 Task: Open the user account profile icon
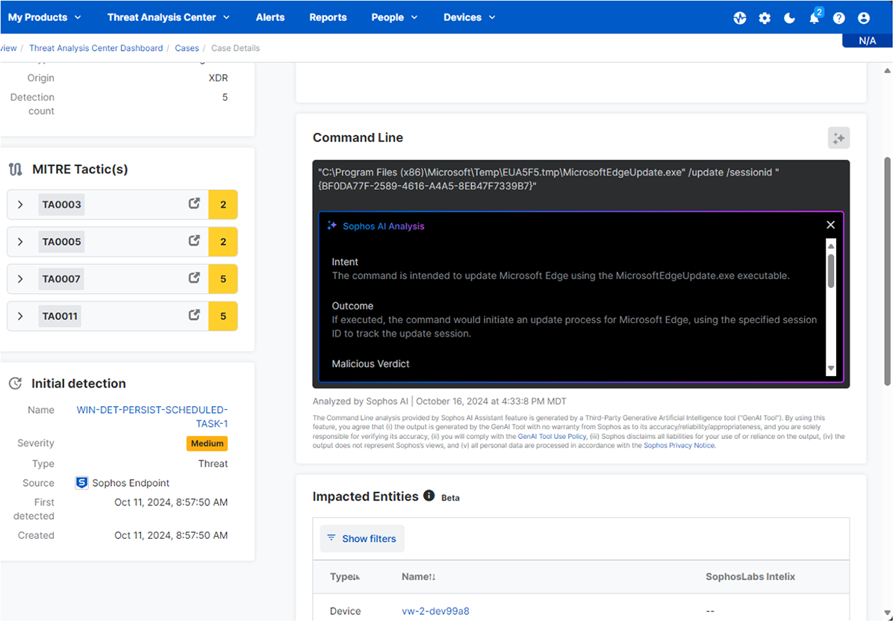tap(864, 18)
